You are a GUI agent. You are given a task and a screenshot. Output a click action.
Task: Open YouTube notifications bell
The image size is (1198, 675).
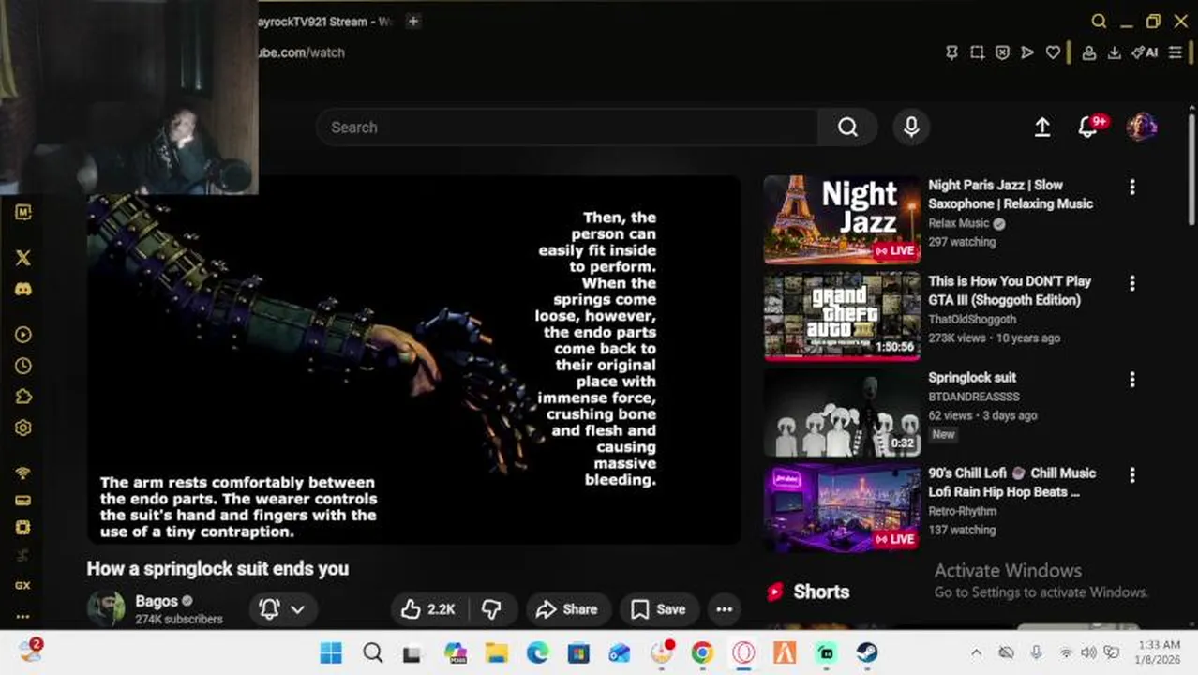[1088, 127]
